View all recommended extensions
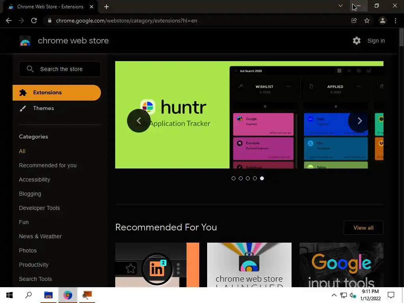404x303 pixels. (363, 228)
